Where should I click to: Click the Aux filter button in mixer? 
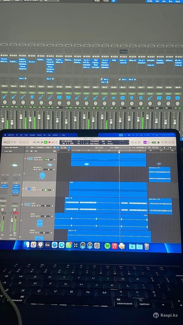pyautogui.click(x=164, y=1)
